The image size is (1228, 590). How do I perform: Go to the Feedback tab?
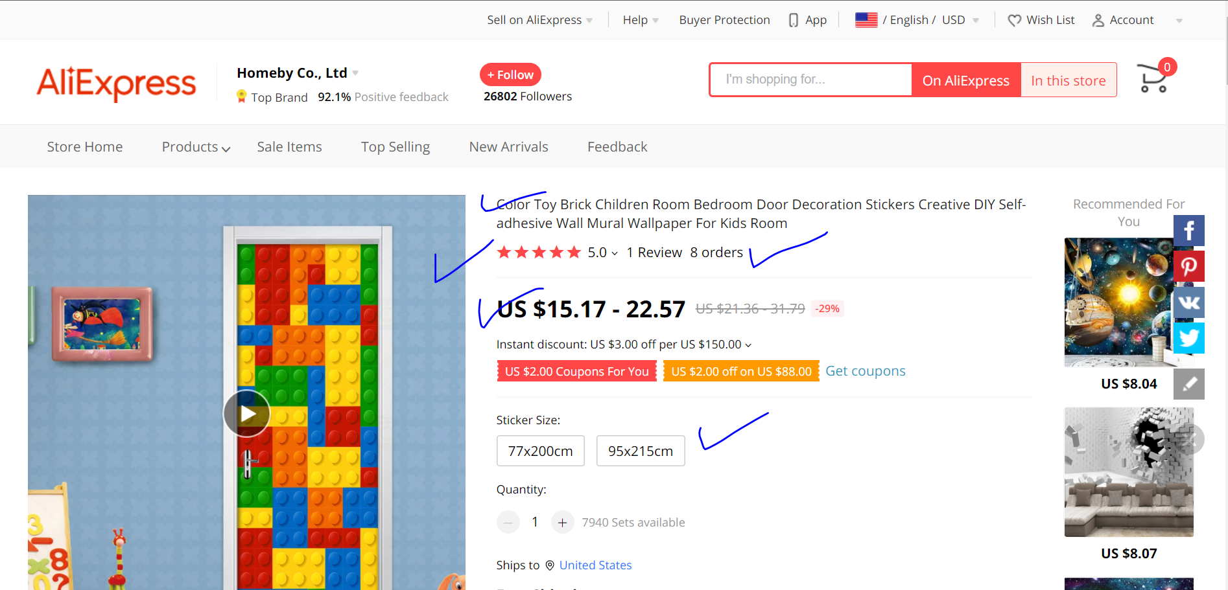(617, 147)
